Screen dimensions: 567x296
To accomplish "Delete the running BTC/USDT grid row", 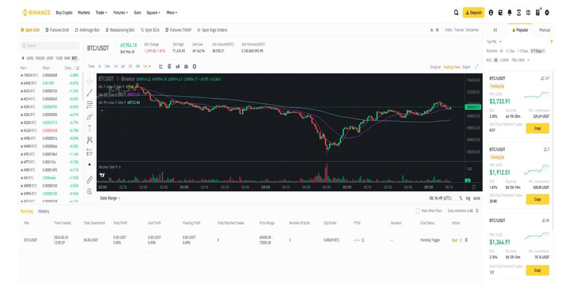I will [466, 240].
